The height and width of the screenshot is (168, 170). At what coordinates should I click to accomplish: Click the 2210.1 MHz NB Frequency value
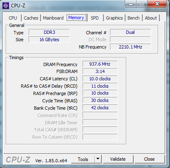tap(130, 47)
